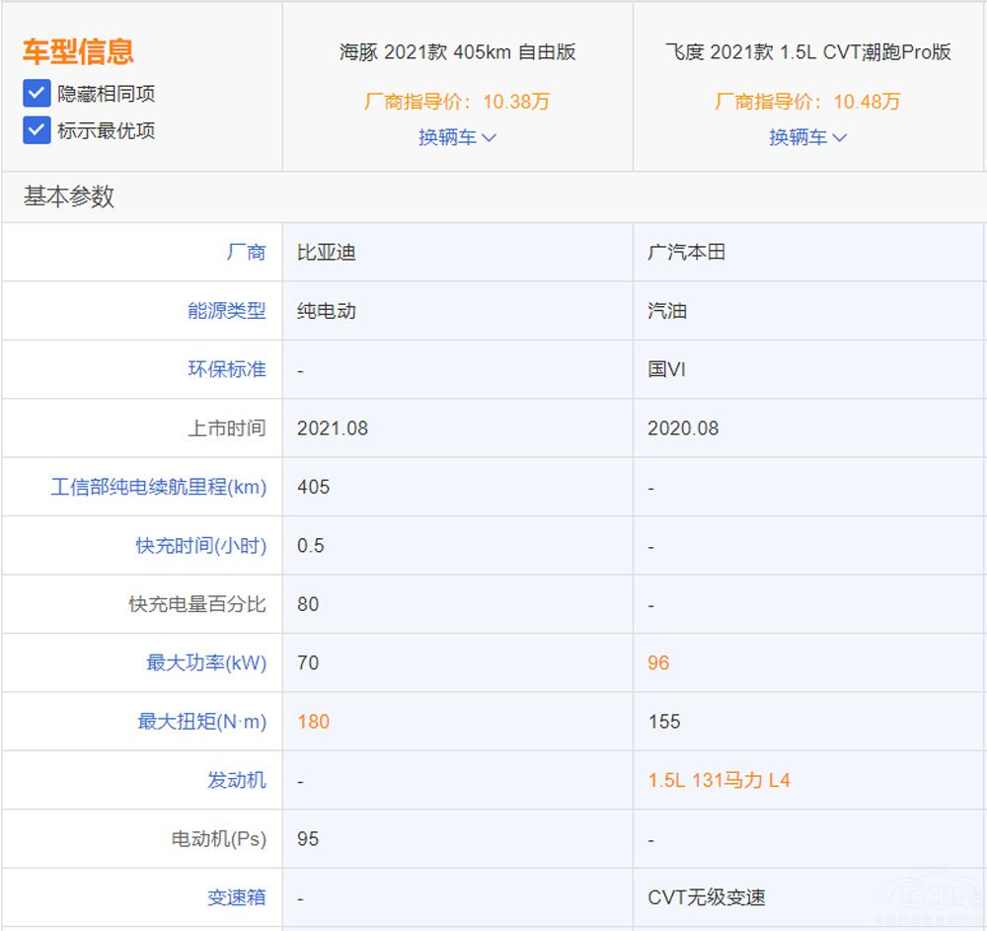Open 换辆车 dropdown under 飞度 2021款
987x931 pixels.
click(x=807, y=137)
